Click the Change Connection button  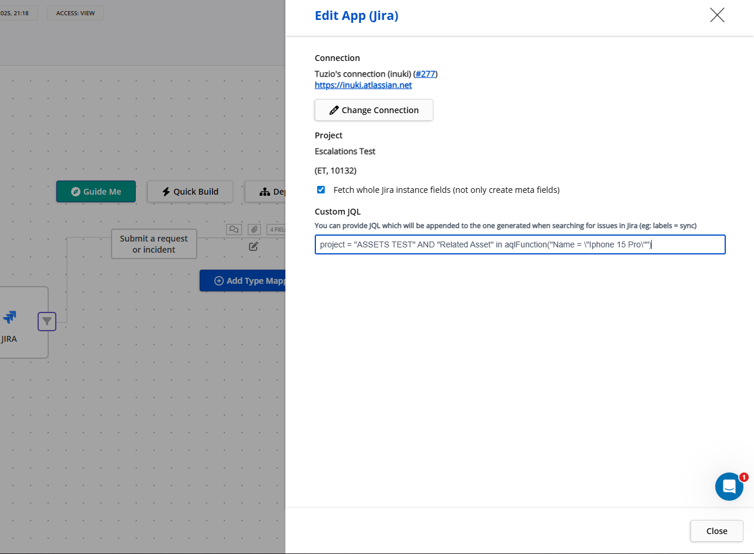point(374,110)
